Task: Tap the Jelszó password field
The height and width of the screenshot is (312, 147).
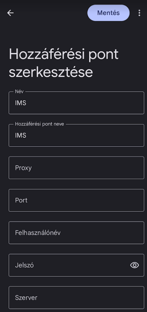Action: click(x=76, y=265)
